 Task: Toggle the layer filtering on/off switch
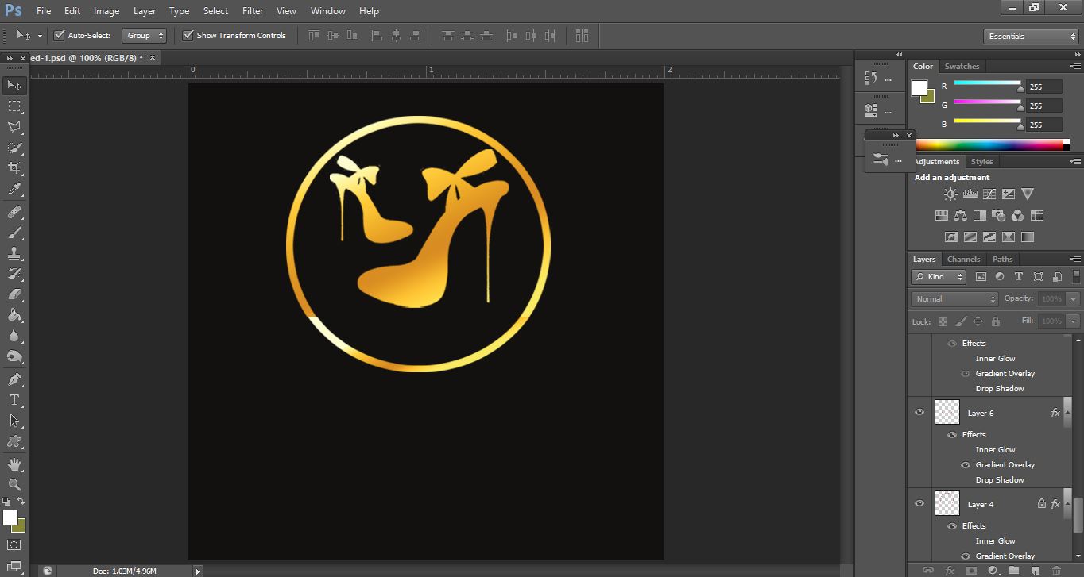tap(1076, 277)
